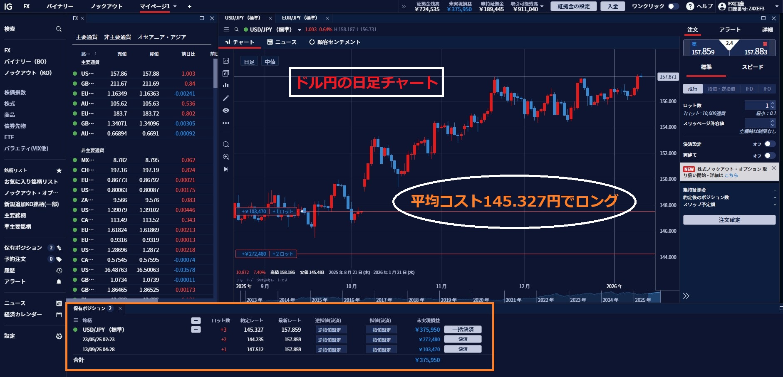Click the 一括決済 button
783x377 pixels.
[463, 329]
